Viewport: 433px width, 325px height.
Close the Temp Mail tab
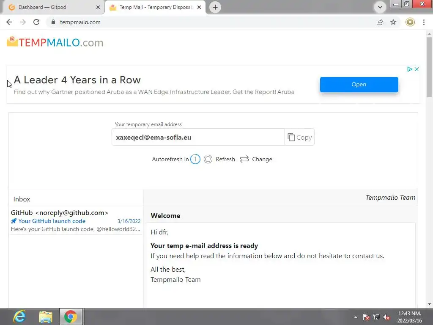coord(199,8)
